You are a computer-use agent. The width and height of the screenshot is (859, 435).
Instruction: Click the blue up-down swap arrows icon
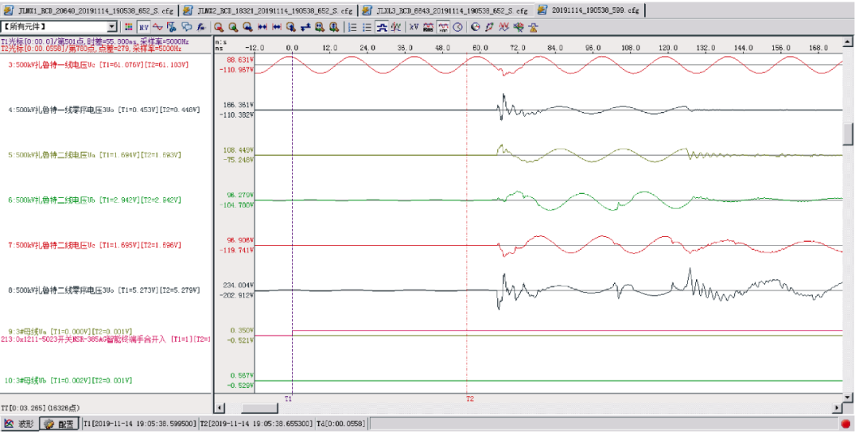[x=305, y=27]
